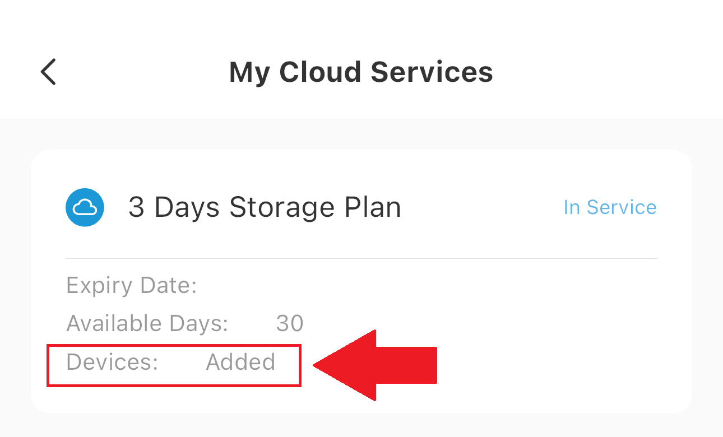Select the My Cloud Services page heading
This screenshot has height=437, width=723.
(361, 72)
